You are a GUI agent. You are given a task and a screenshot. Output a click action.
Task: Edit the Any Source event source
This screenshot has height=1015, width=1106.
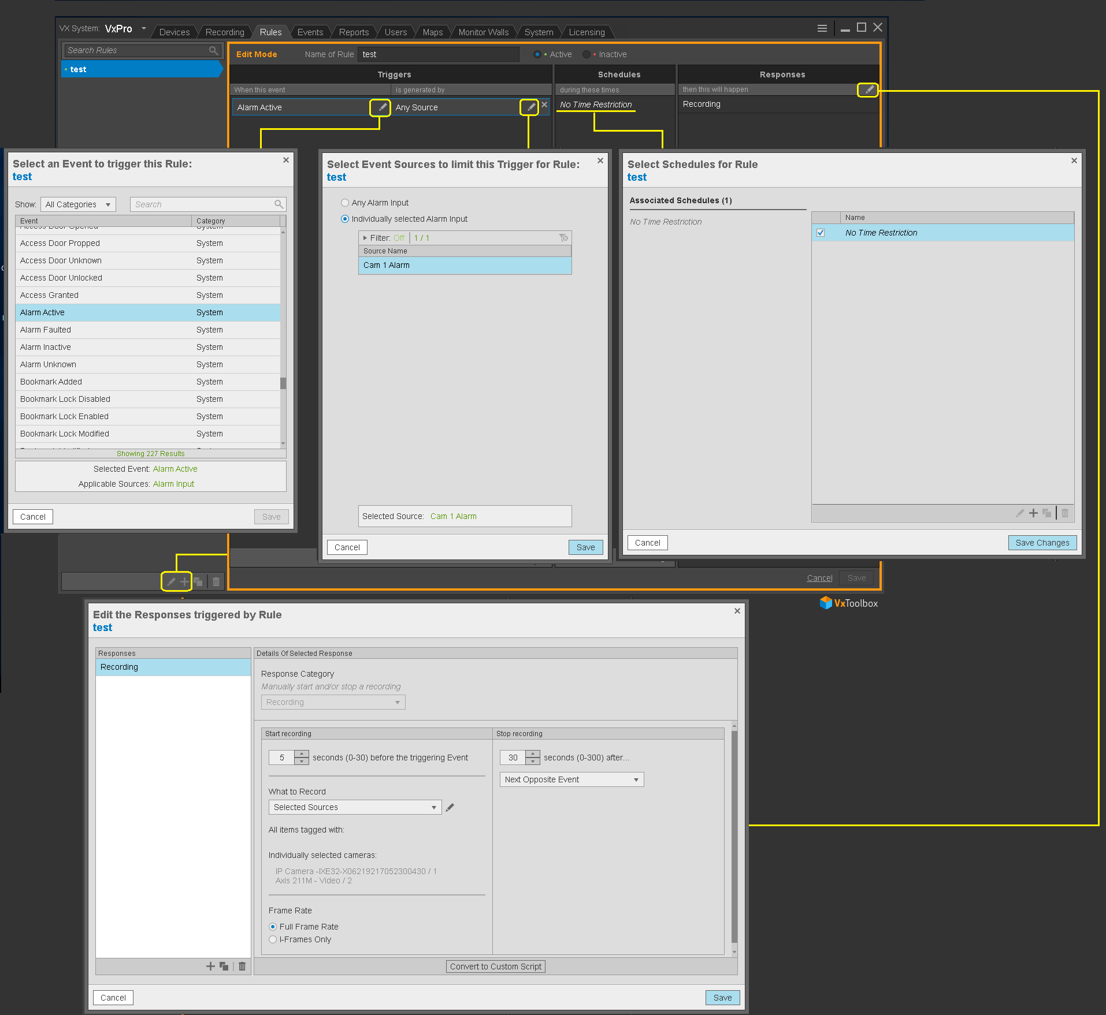530,107
